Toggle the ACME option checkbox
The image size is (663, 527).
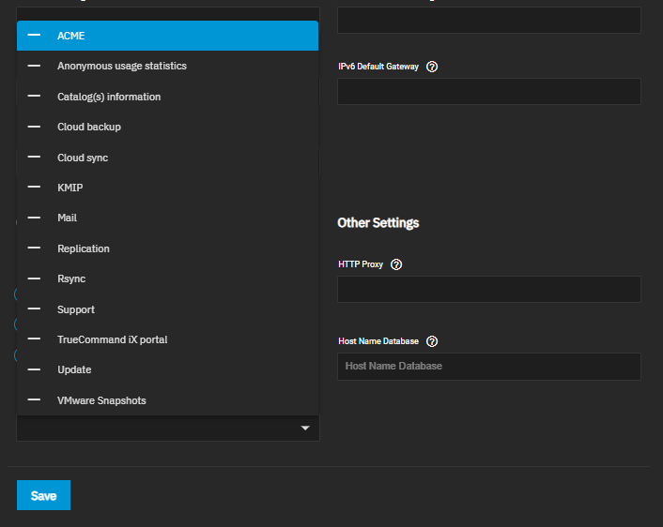[35, 36]
